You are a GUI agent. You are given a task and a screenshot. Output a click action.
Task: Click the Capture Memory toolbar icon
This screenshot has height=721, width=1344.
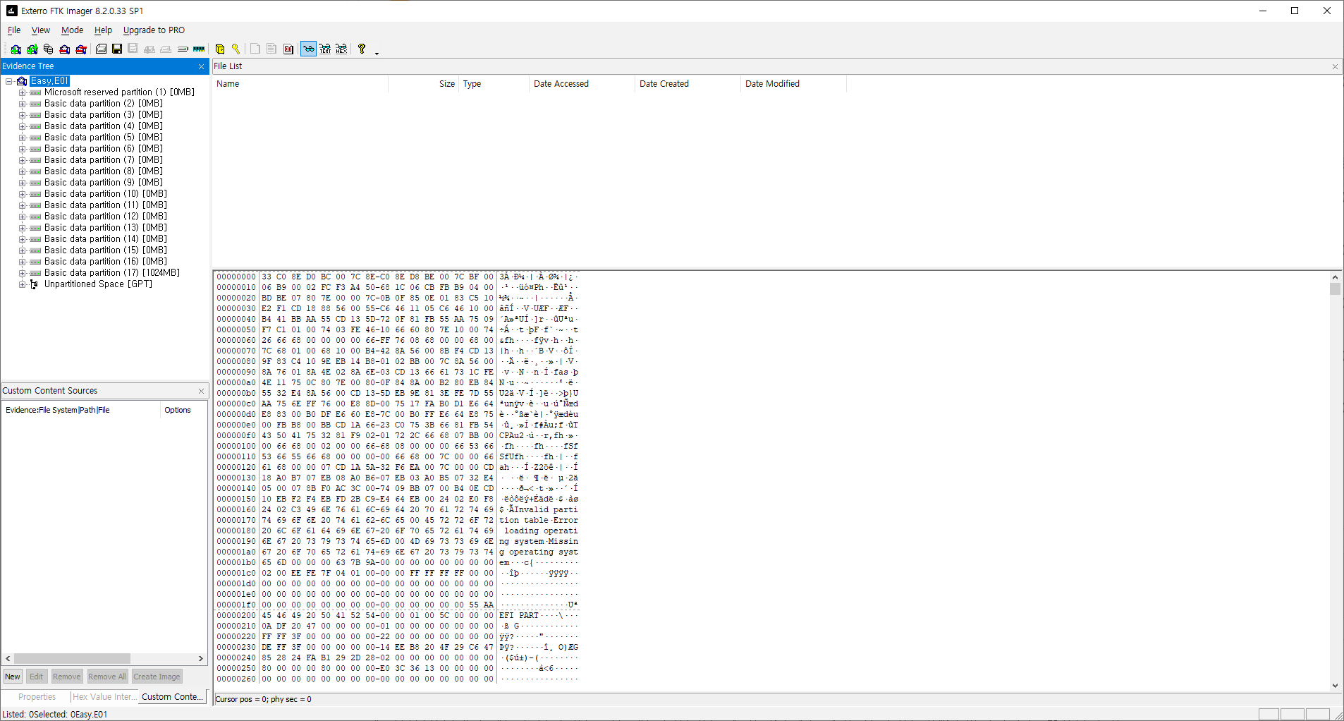(x=199, y=49)
